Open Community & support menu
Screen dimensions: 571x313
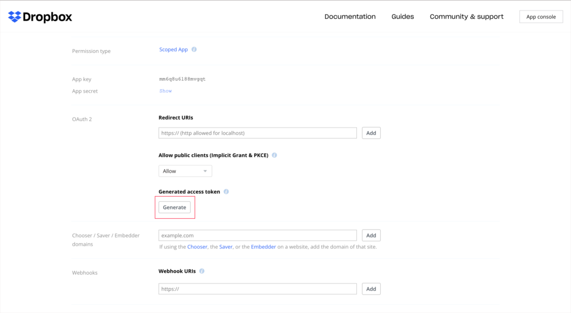pos(467,17)
